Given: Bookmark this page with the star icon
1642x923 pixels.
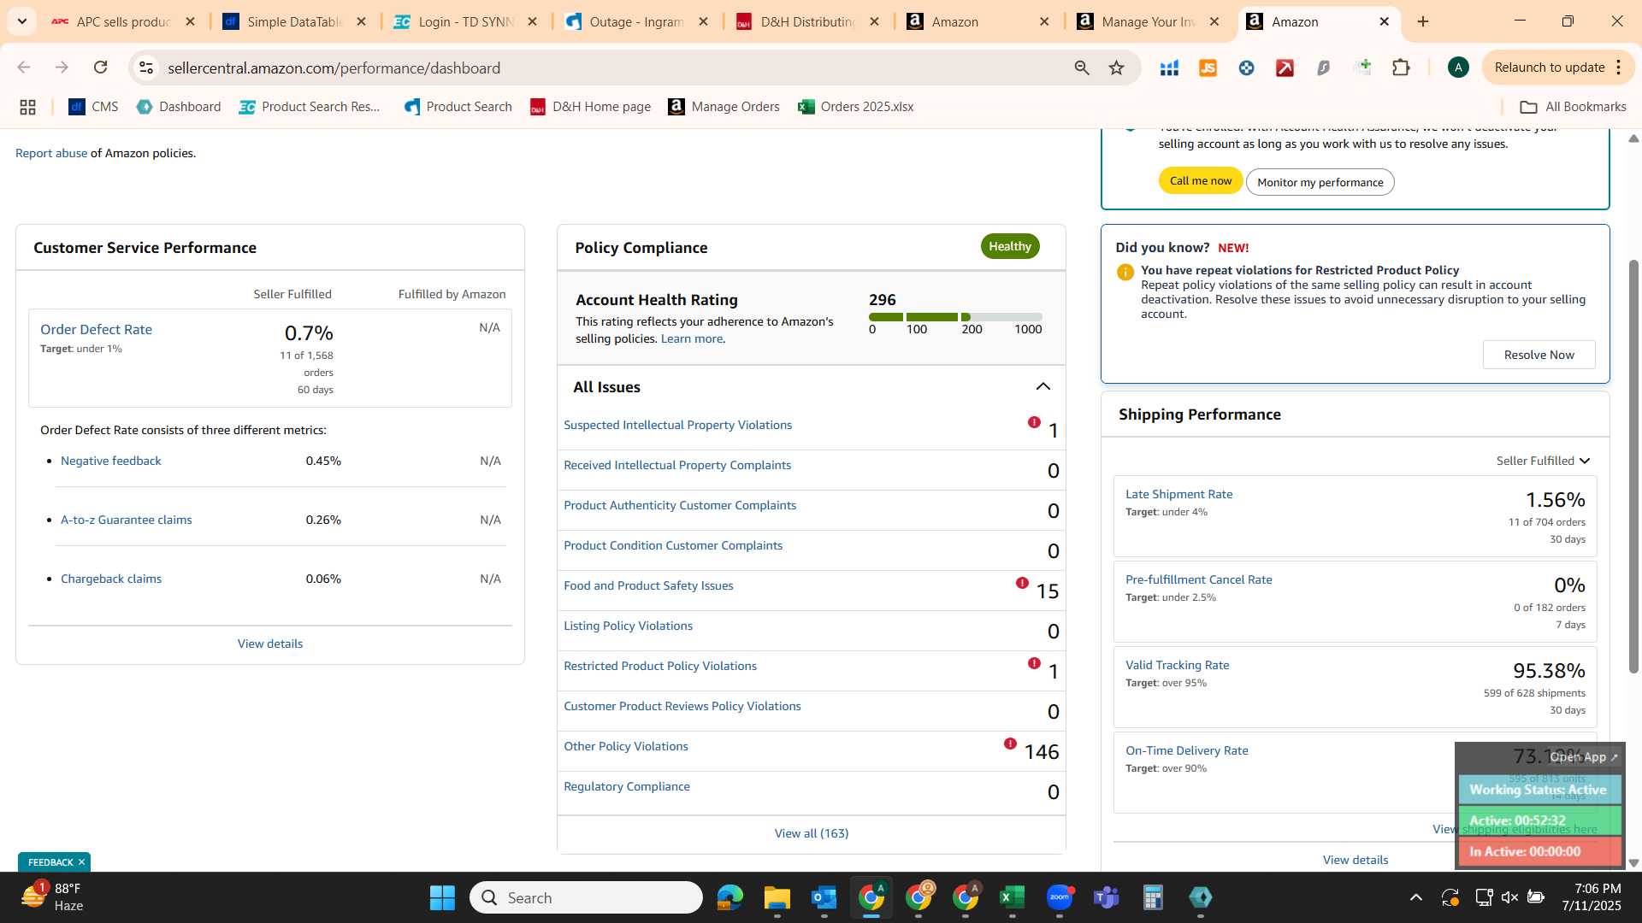Looking at the screenshot, I should 1116,68.
